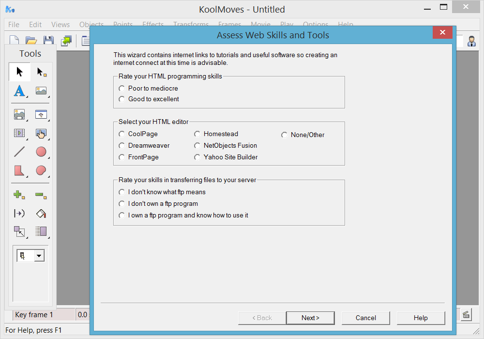The width and height of the screenshot is (484, 339).
Task: Select 'I own a ftp program' option
Action: [183, 215]
